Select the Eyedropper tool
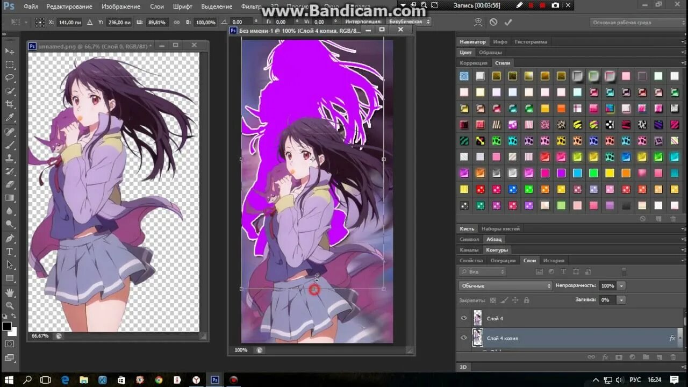688x387 pixels. click(10, 118)
